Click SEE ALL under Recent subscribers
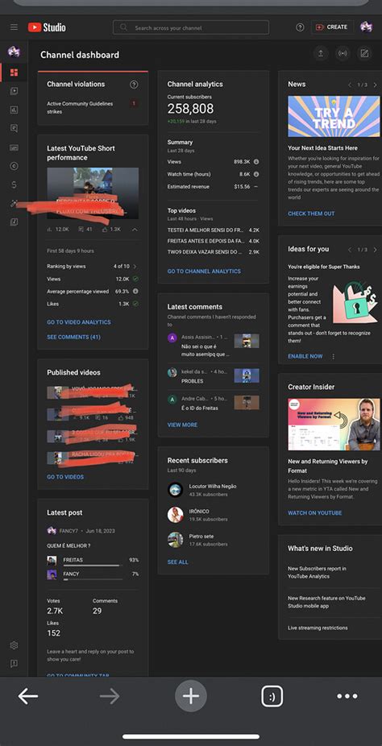 (x=177, y=562)
